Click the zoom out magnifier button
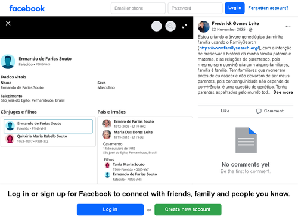 coord(170,26)
